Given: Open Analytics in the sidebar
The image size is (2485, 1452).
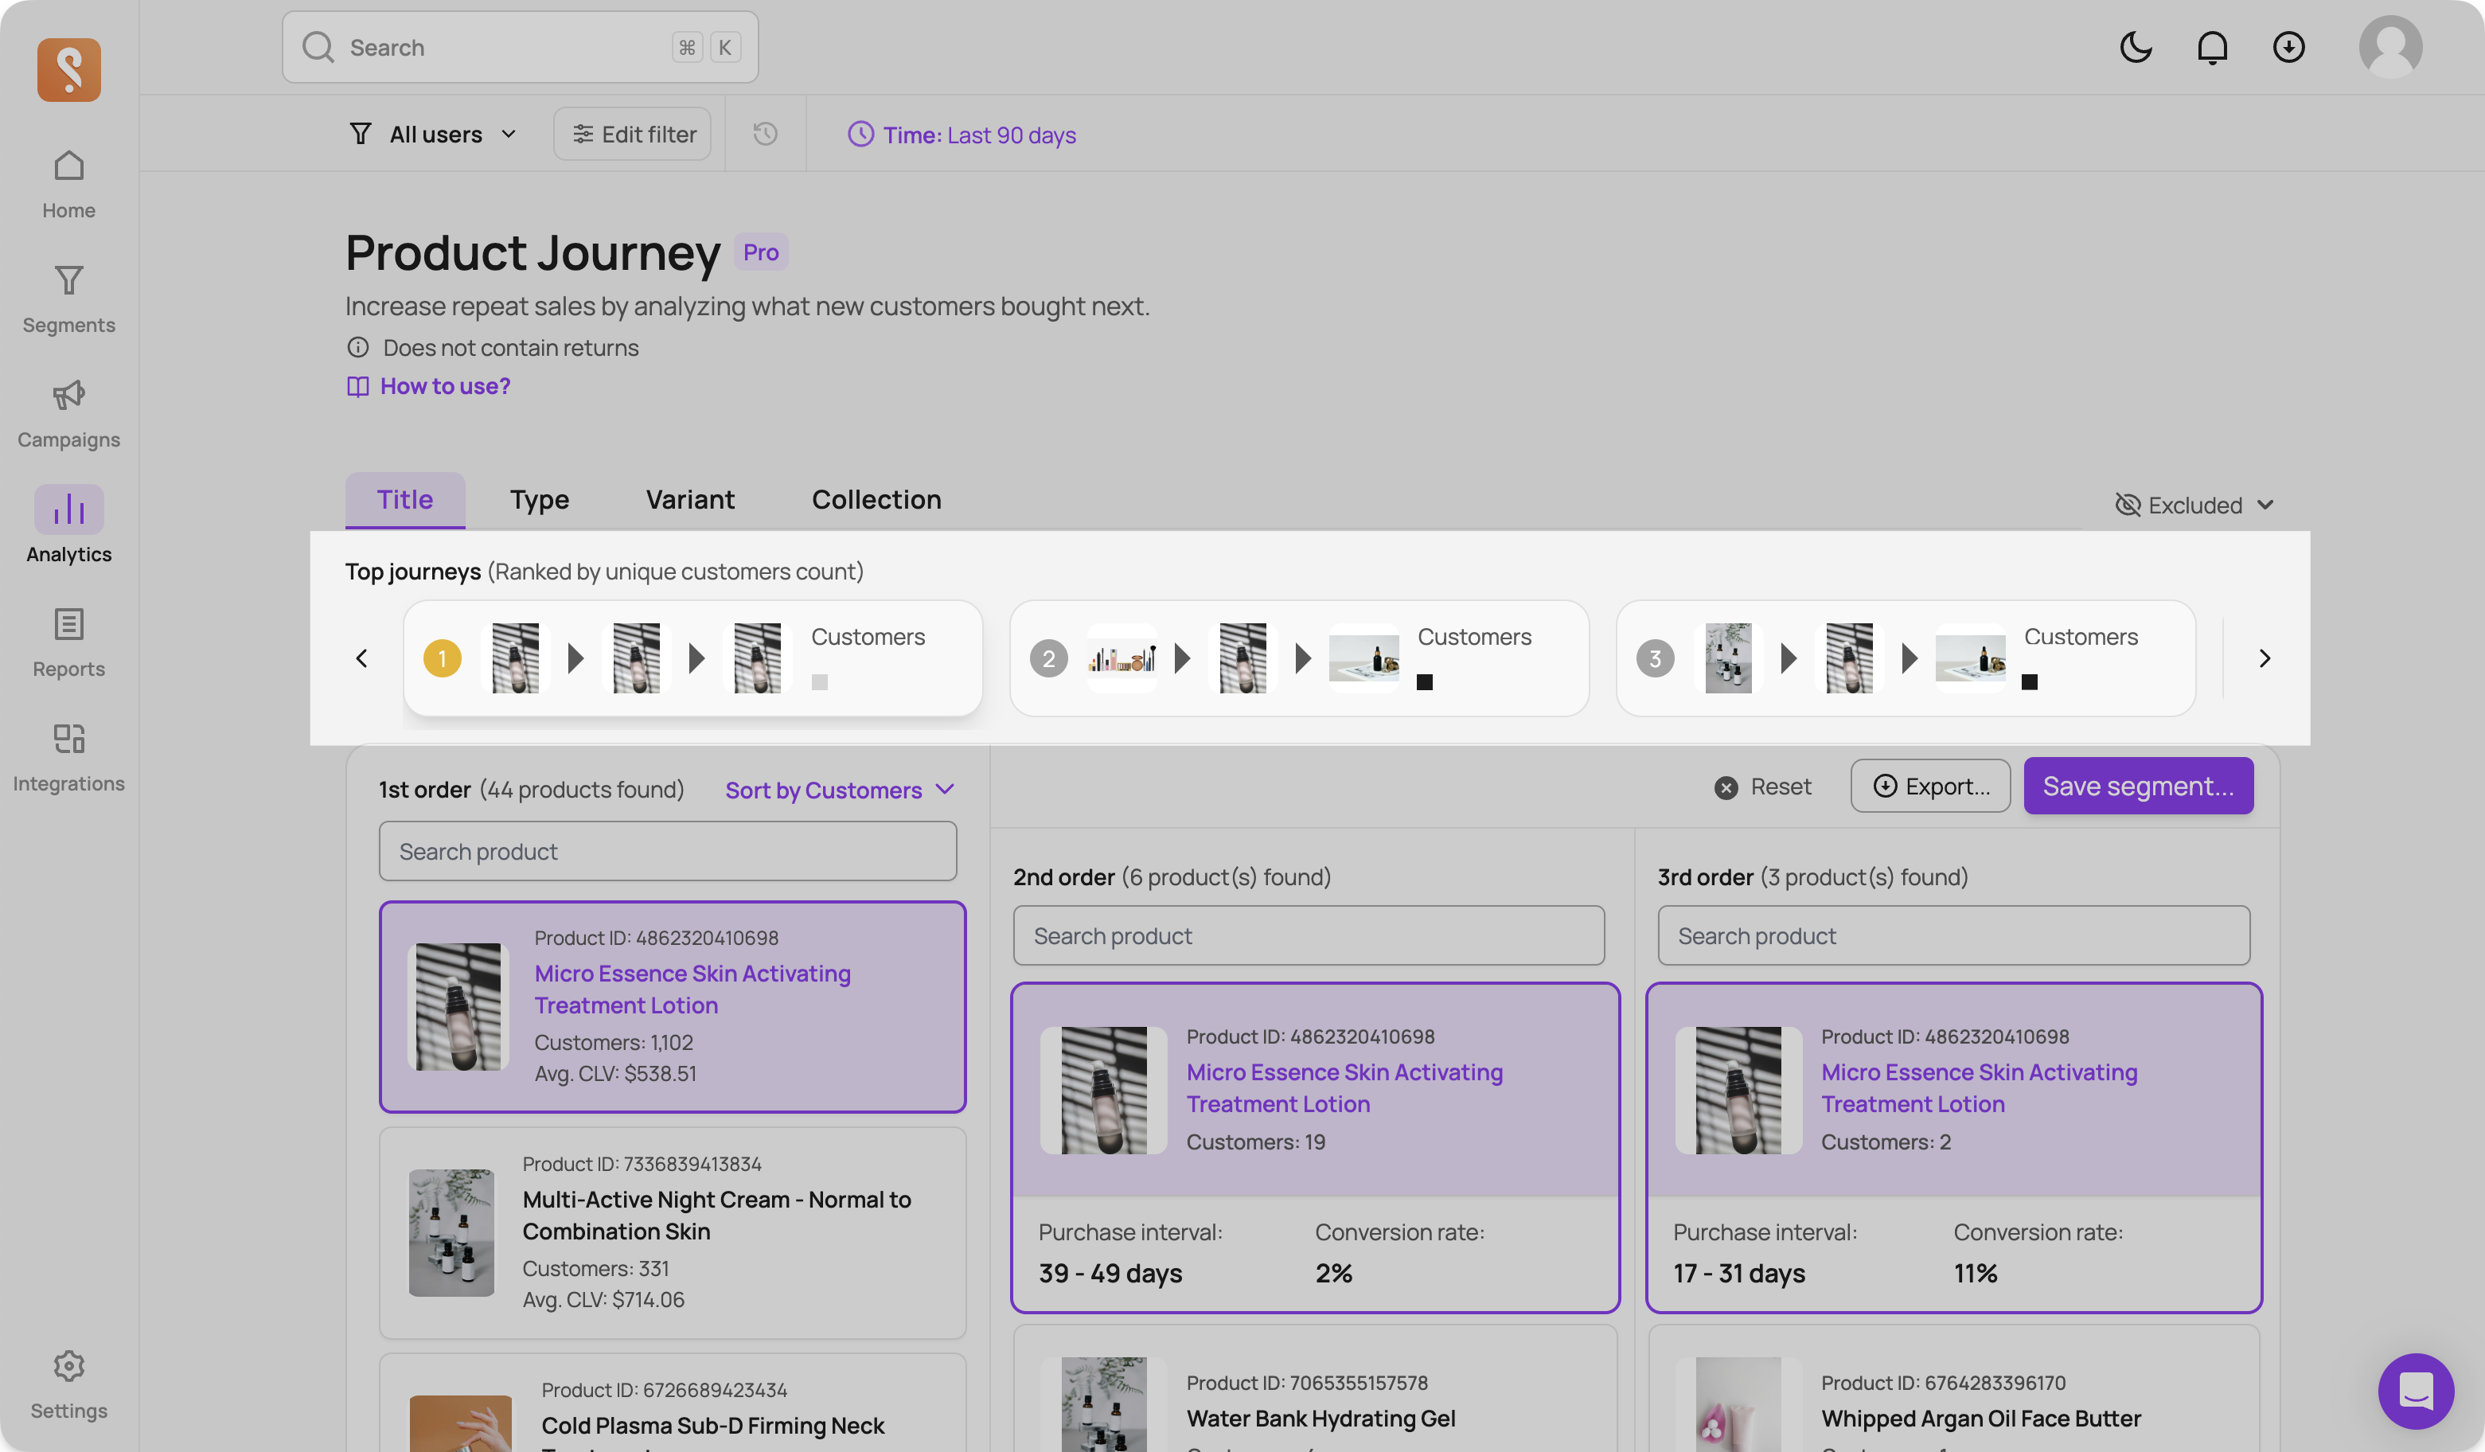Looking at the screenshot, I should (x=69, y=525).
